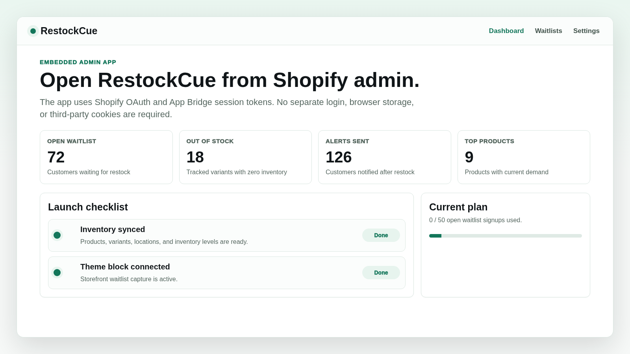This screenshot has width=630, height=354.
Task: Click the Inventory synced status dot
Action: pos(57,235)
